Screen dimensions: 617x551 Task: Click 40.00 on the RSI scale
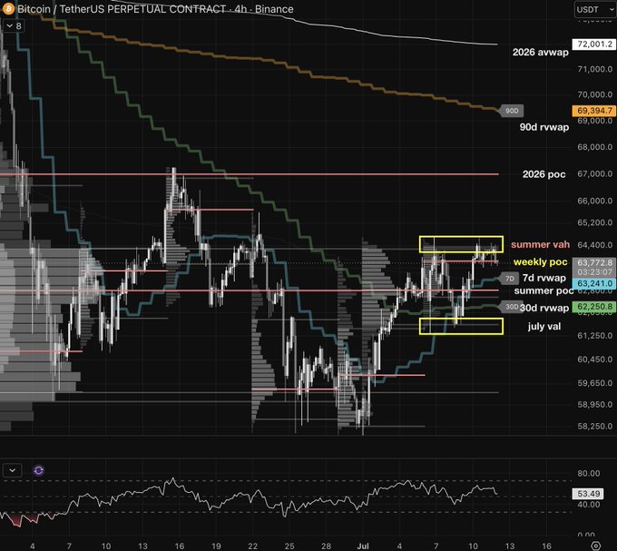pyautogui.click(x=588, y=504)
